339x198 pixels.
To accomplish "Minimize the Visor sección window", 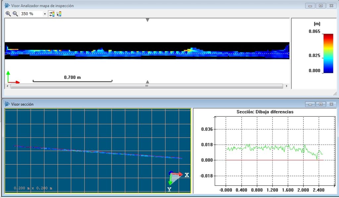I will click(x=311, y=104).
